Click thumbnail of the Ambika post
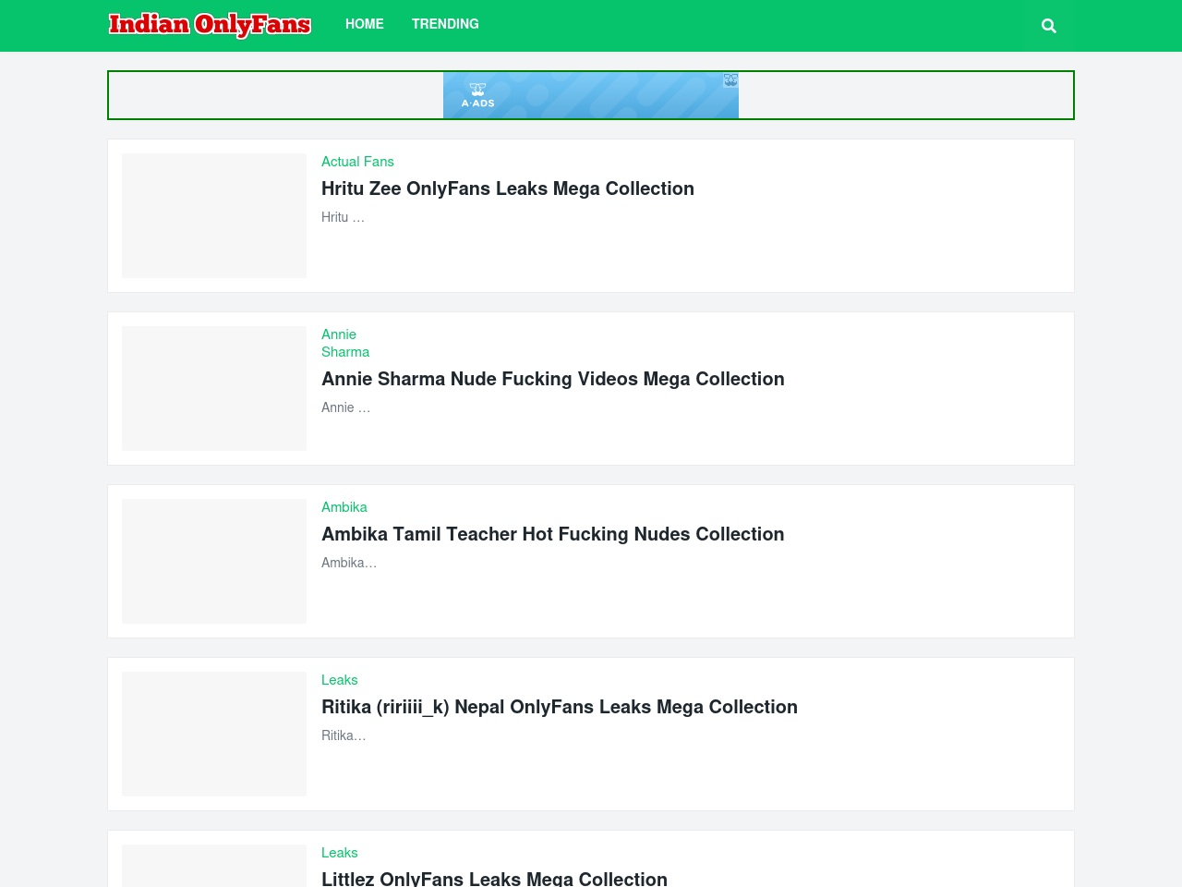The width and height of the screenshot is (1182, 887). click(214, 561)
